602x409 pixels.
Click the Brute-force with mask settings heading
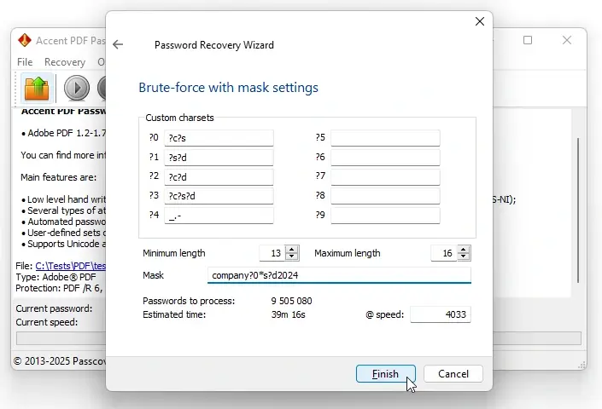pyautogui.click(x=229, y=88)
